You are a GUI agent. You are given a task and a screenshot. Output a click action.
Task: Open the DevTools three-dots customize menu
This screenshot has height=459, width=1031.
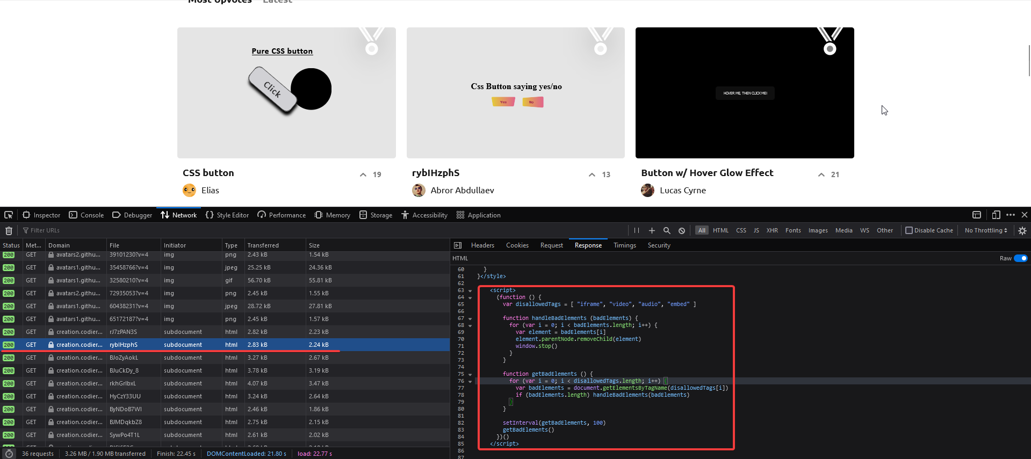click(1011, 215)
